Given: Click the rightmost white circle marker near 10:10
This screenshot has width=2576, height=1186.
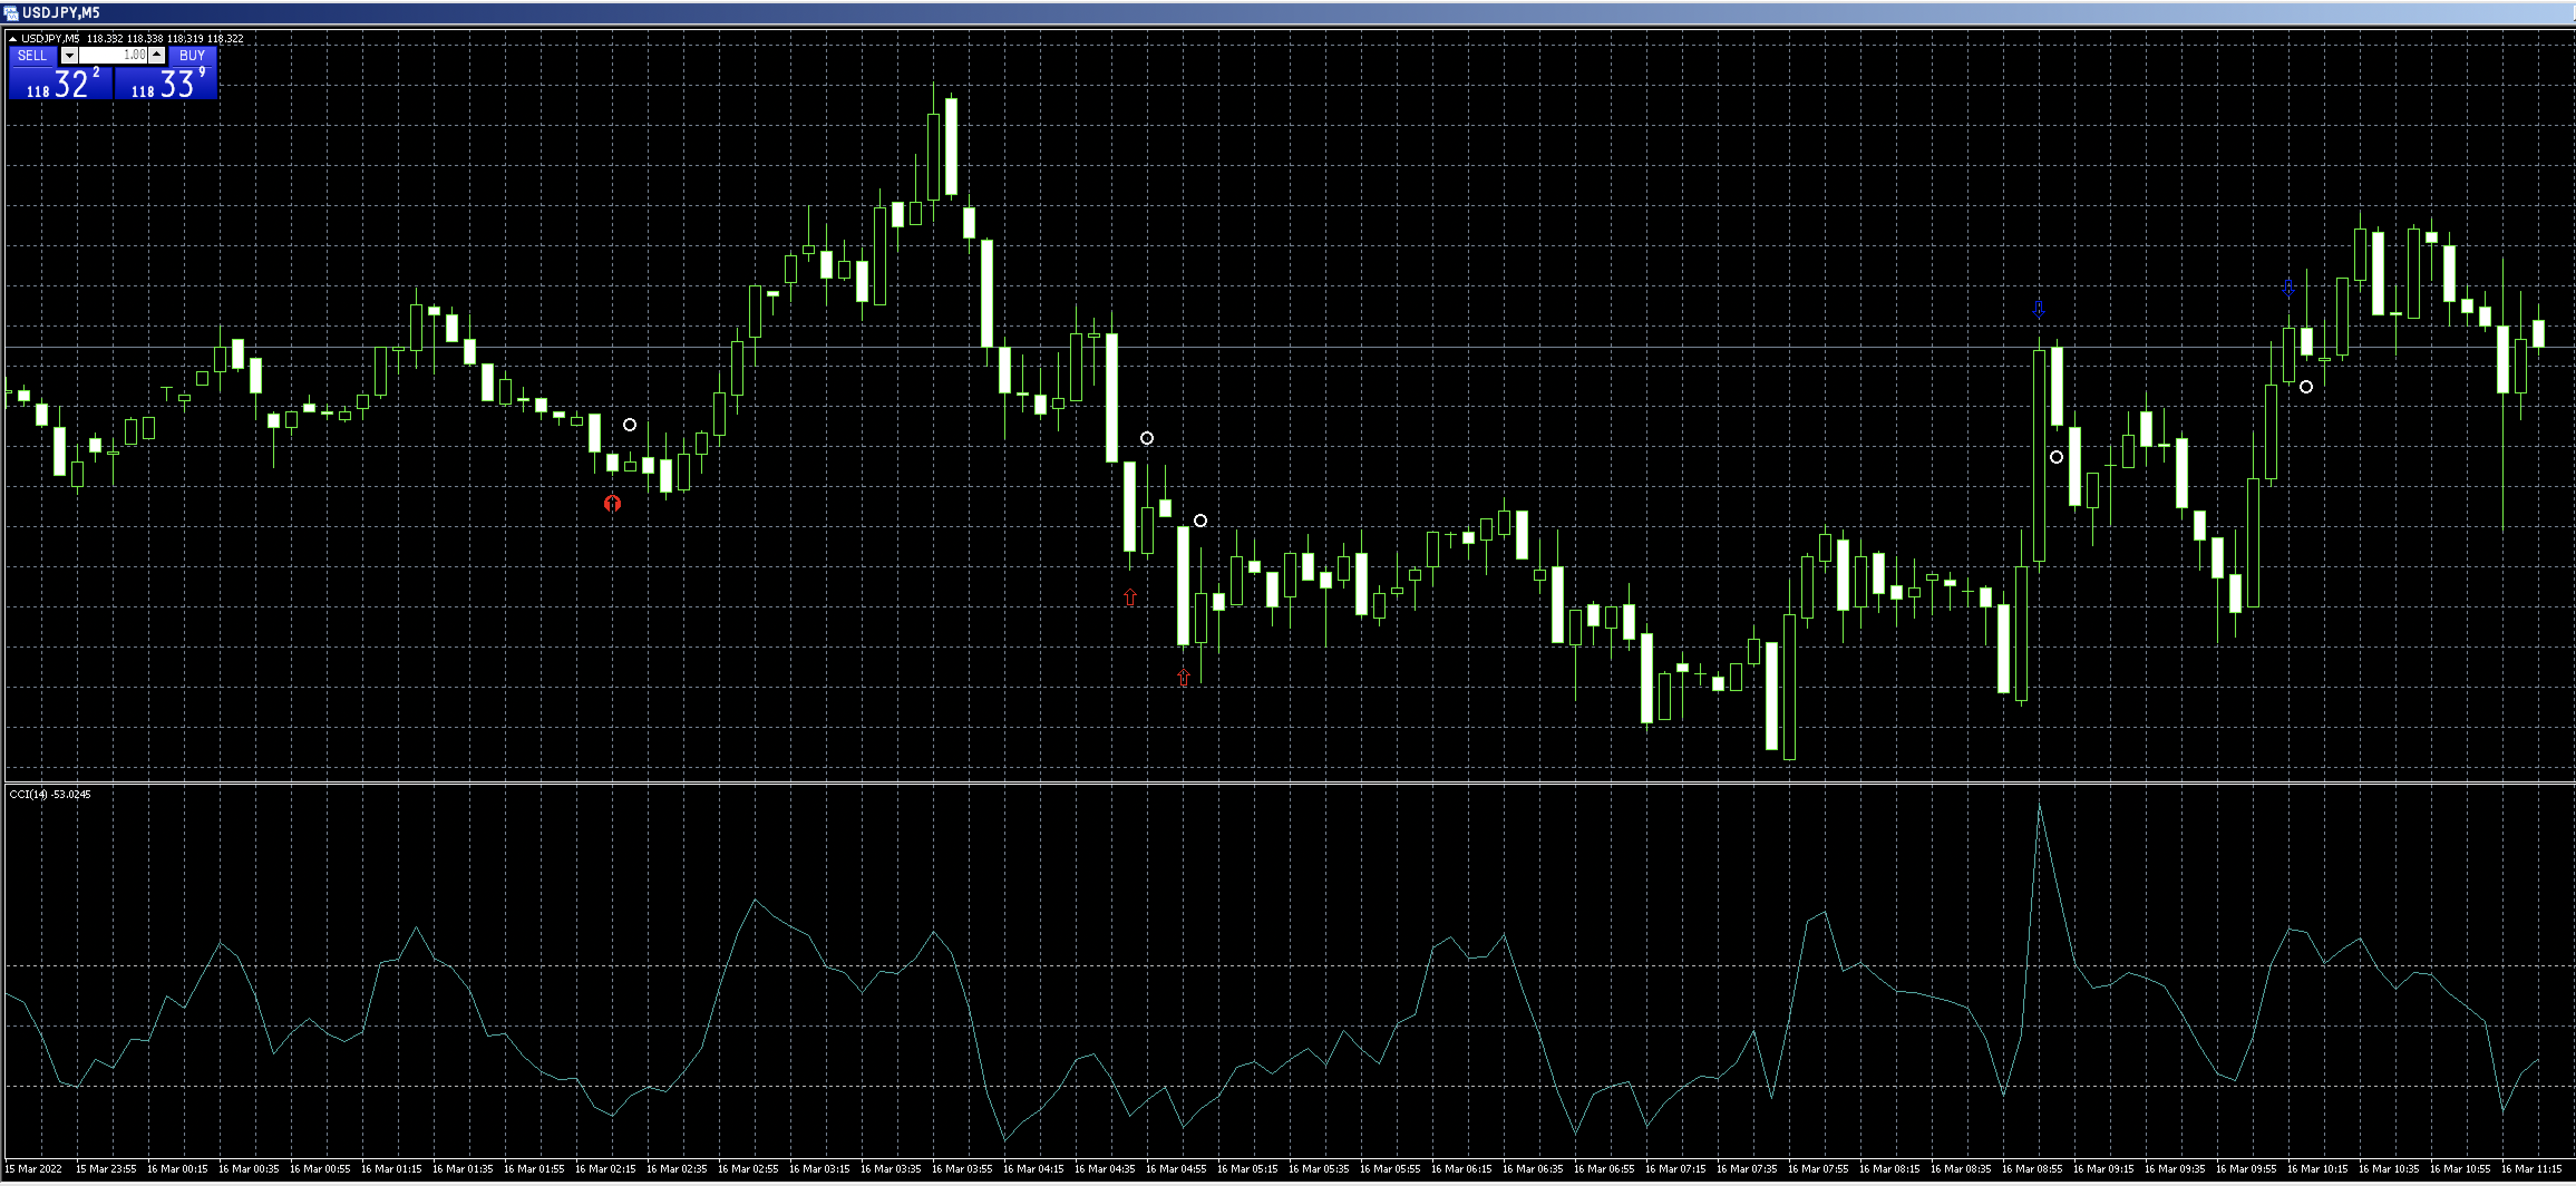Looking at the screenshot, I should click(2306, 387).
